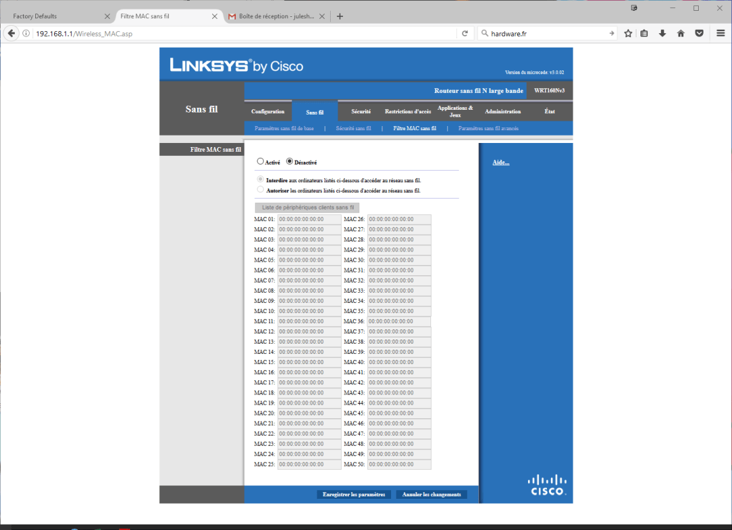This screenshot has width=732, height=530.
Task: Open the downloads arrow icon
Action: click(663, 33)
